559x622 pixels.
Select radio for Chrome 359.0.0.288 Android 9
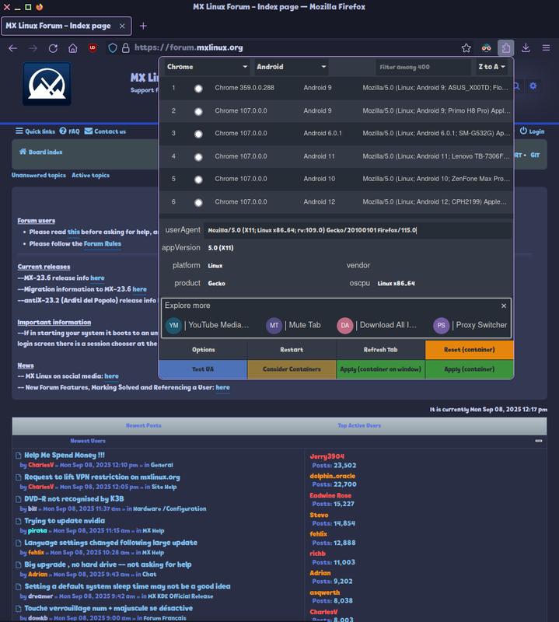point(198,89)
